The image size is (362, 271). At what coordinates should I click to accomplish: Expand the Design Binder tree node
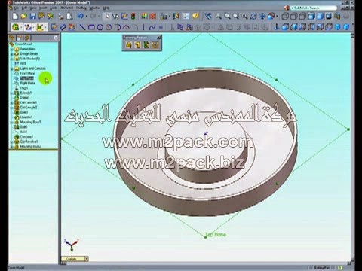[11, 54]
